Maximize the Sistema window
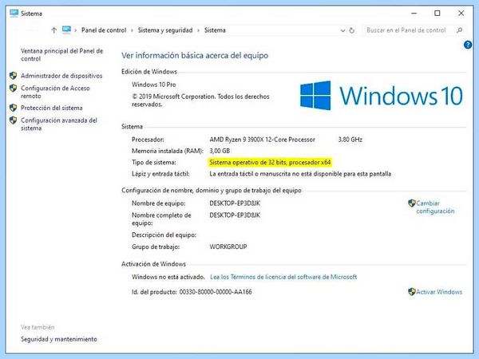The width and height of the screenshot is (479, 359). [x=437, y=13]
